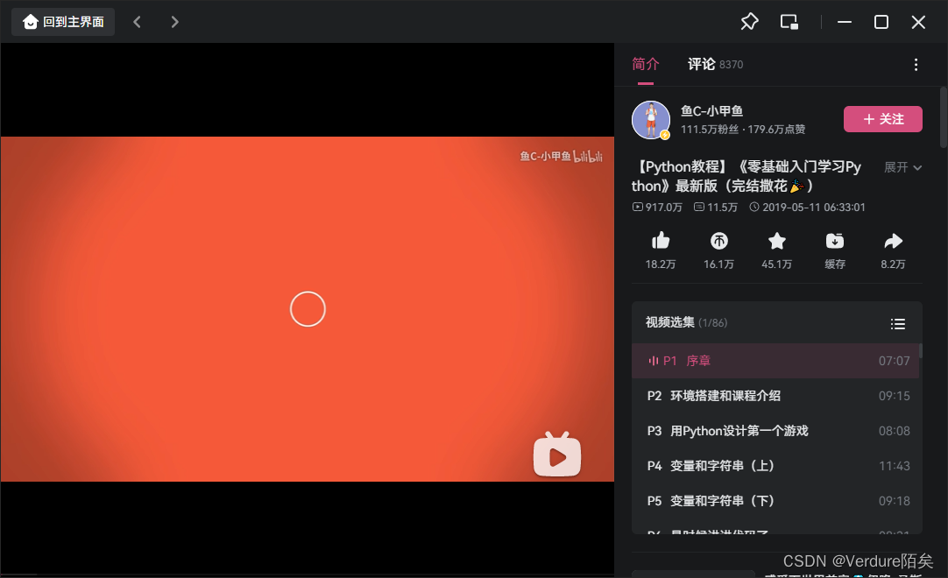Go forward with the right arrow
Viewport: 948px width, 578px height.
(x=174, y=22)
